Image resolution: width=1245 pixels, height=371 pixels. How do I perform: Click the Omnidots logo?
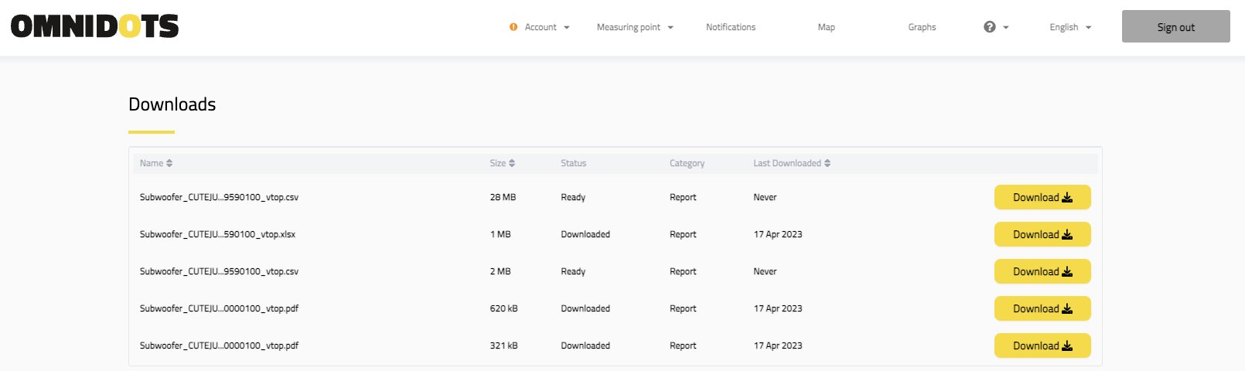pos(94,26)
